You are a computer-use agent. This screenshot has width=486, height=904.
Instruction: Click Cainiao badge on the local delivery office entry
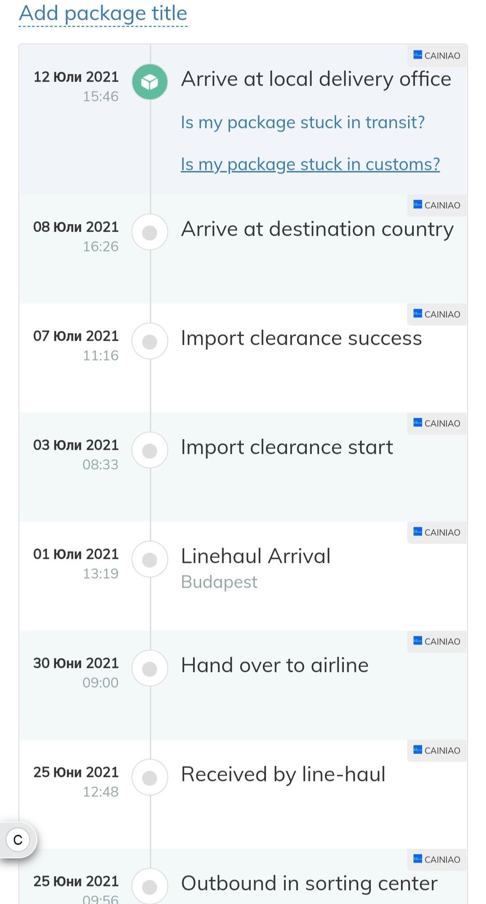[x=437, y=56]
